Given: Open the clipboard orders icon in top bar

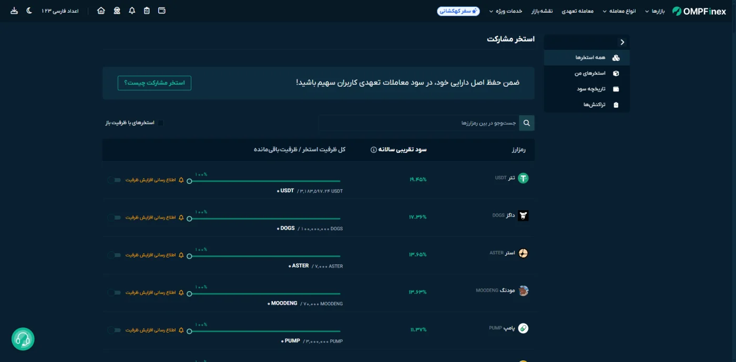Looking at the screenshot, I should (147, 11).
